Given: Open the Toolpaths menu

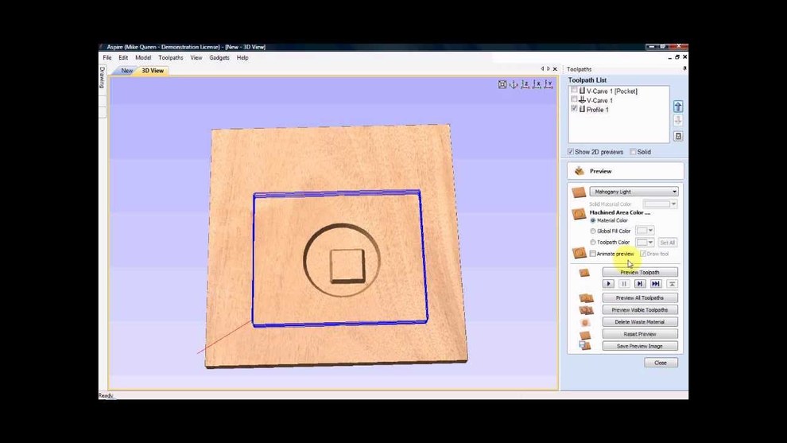Looking at the screenshot, I should (x=171, y=58).
